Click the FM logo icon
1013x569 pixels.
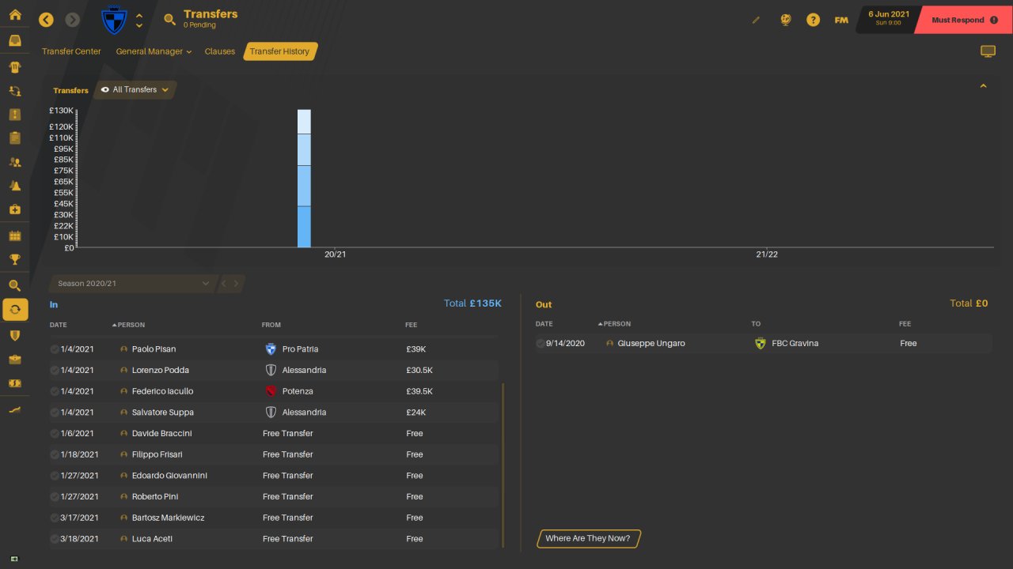(x=841, y=20)
